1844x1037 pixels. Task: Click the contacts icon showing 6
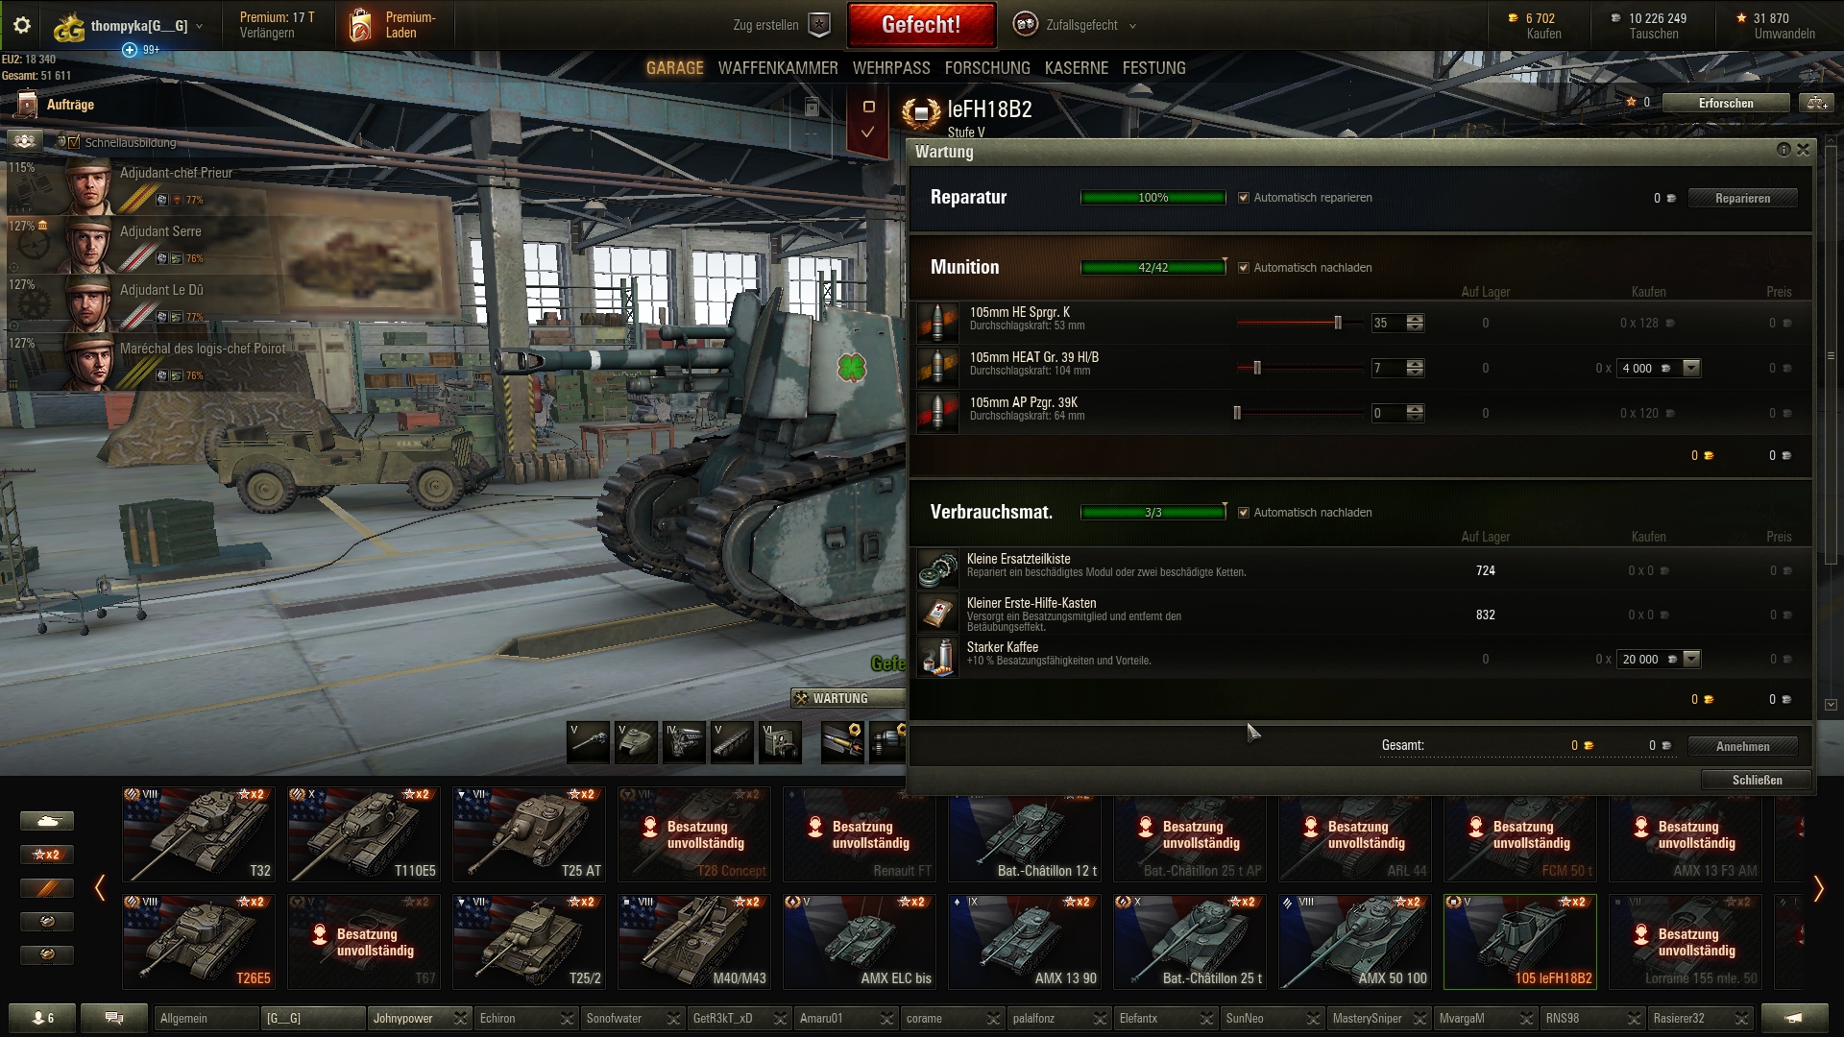point(43,1018)
